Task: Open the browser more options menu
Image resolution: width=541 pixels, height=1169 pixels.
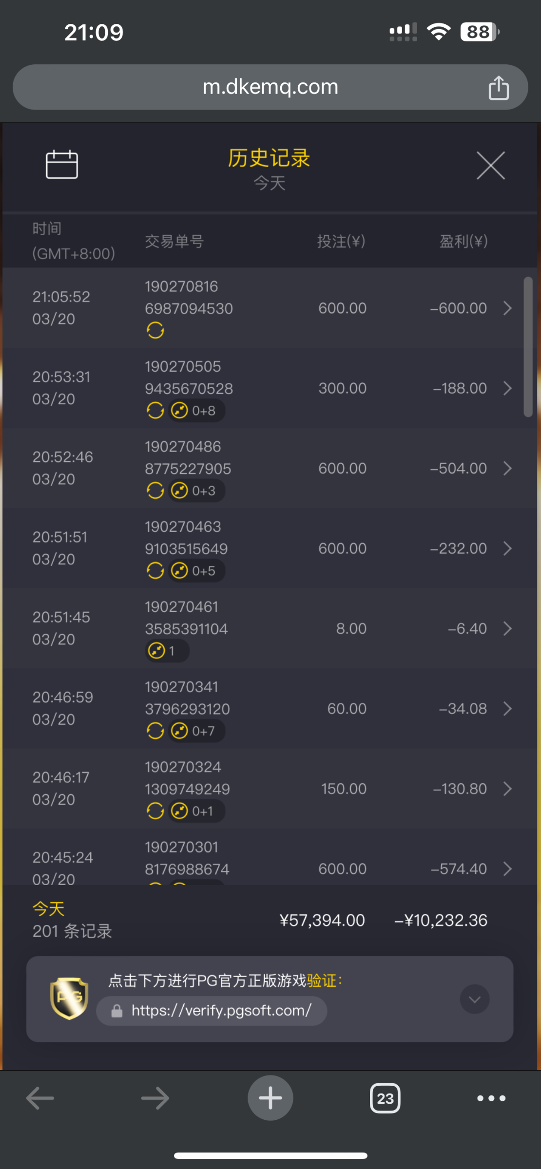Action: [491, 1098]
